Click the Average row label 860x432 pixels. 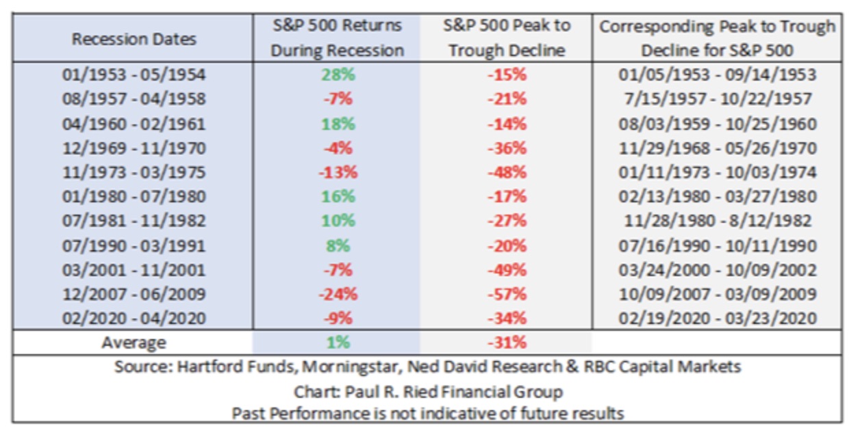[134, 342]
